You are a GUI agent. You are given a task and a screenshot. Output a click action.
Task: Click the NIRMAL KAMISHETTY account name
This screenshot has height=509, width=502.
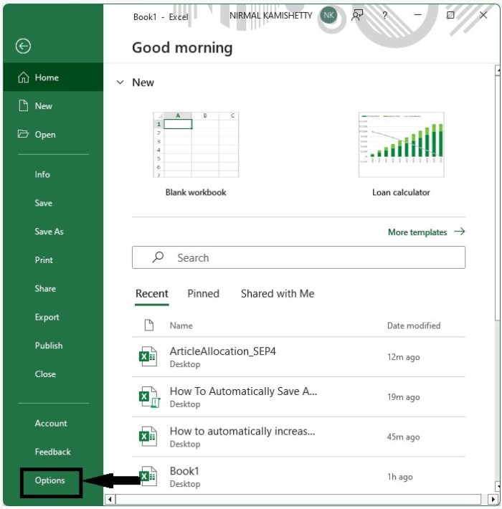[270, 16]
